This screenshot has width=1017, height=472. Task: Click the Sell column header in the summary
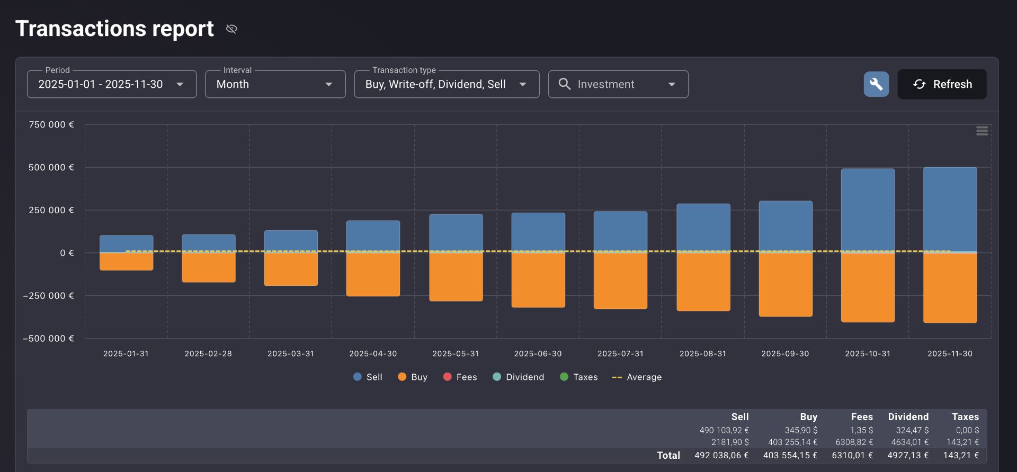[x=740, y=417]
